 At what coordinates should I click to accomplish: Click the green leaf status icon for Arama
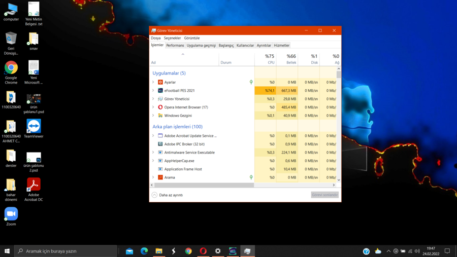pos(251,177)
